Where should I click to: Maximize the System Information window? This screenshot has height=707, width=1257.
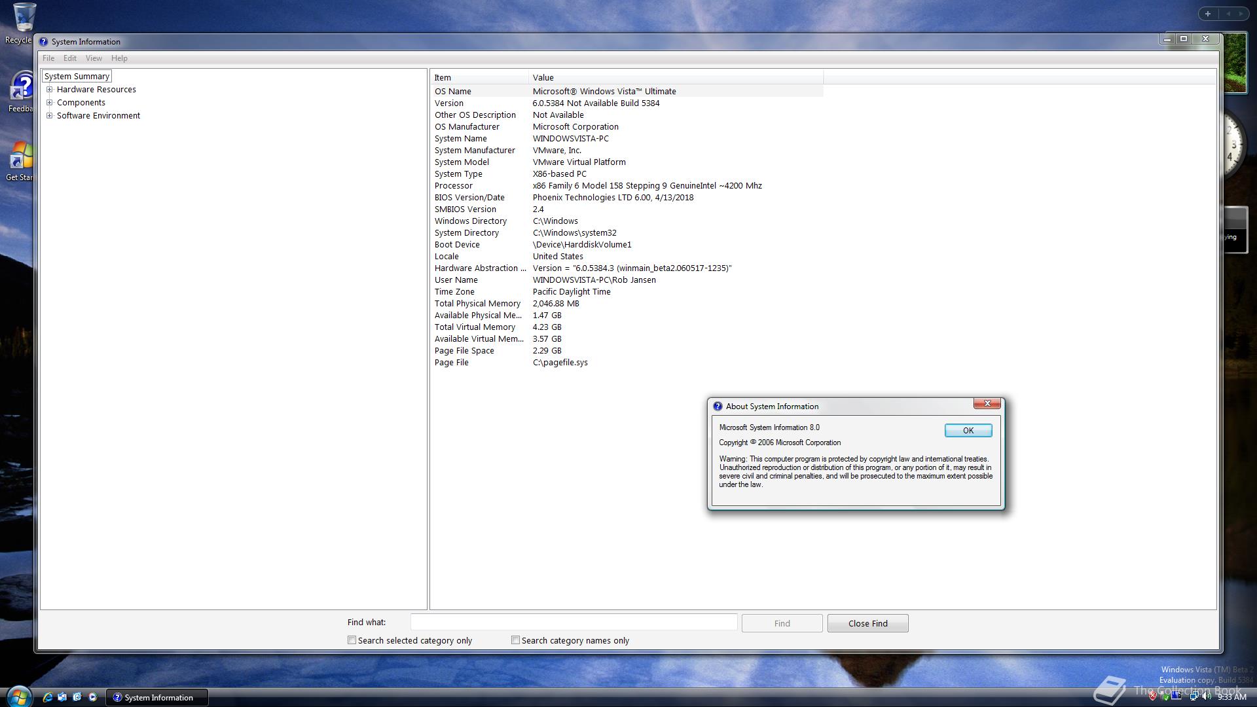tap(1184, 39)
